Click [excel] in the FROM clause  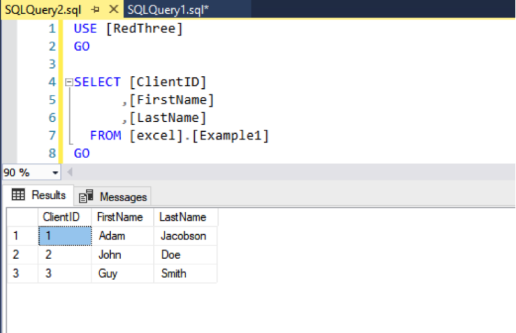156,135
